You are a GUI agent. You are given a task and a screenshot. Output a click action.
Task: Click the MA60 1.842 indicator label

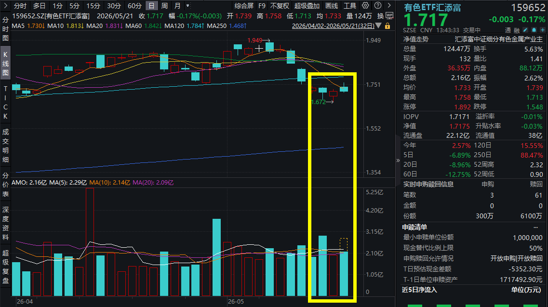pyautogui.click(x=144, y=26)
